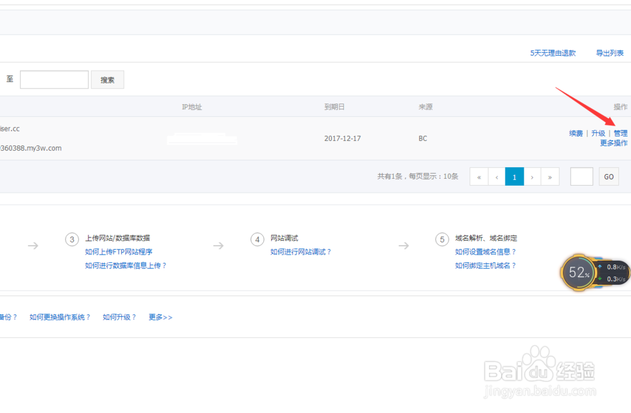Click the 操作 column header
Screen dimensions: 631x413
[620, 107]
